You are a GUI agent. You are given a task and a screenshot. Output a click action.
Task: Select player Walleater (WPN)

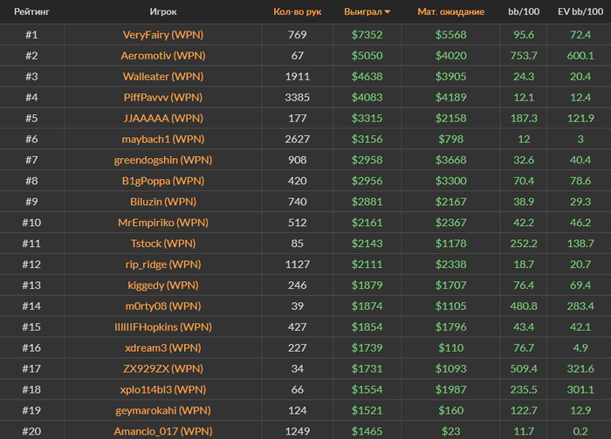tap(162, 77)
